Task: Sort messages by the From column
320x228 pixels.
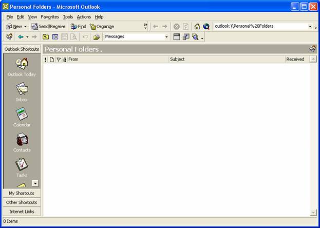Action: point(118,60)
